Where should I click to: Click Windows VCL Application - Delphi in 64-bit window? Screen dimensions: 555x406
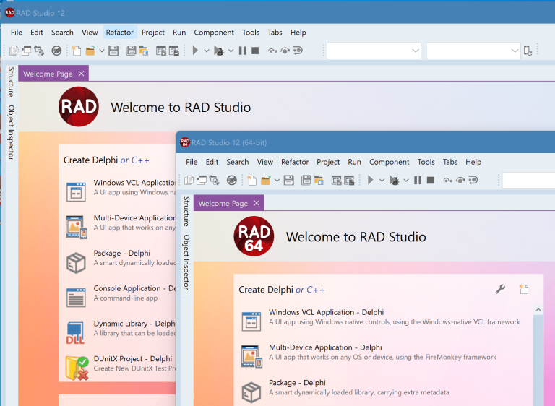click(381, 317)
